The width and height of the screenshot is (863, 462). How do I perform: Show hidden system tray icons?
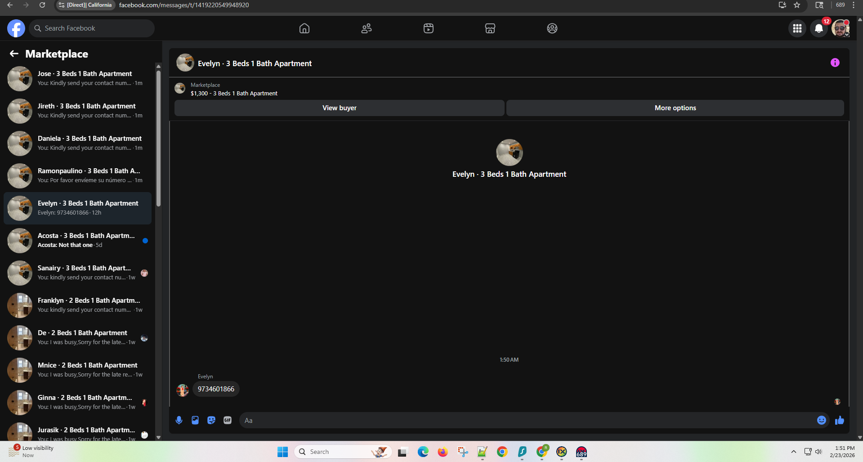pyautogui.click(x=794, y=452)
